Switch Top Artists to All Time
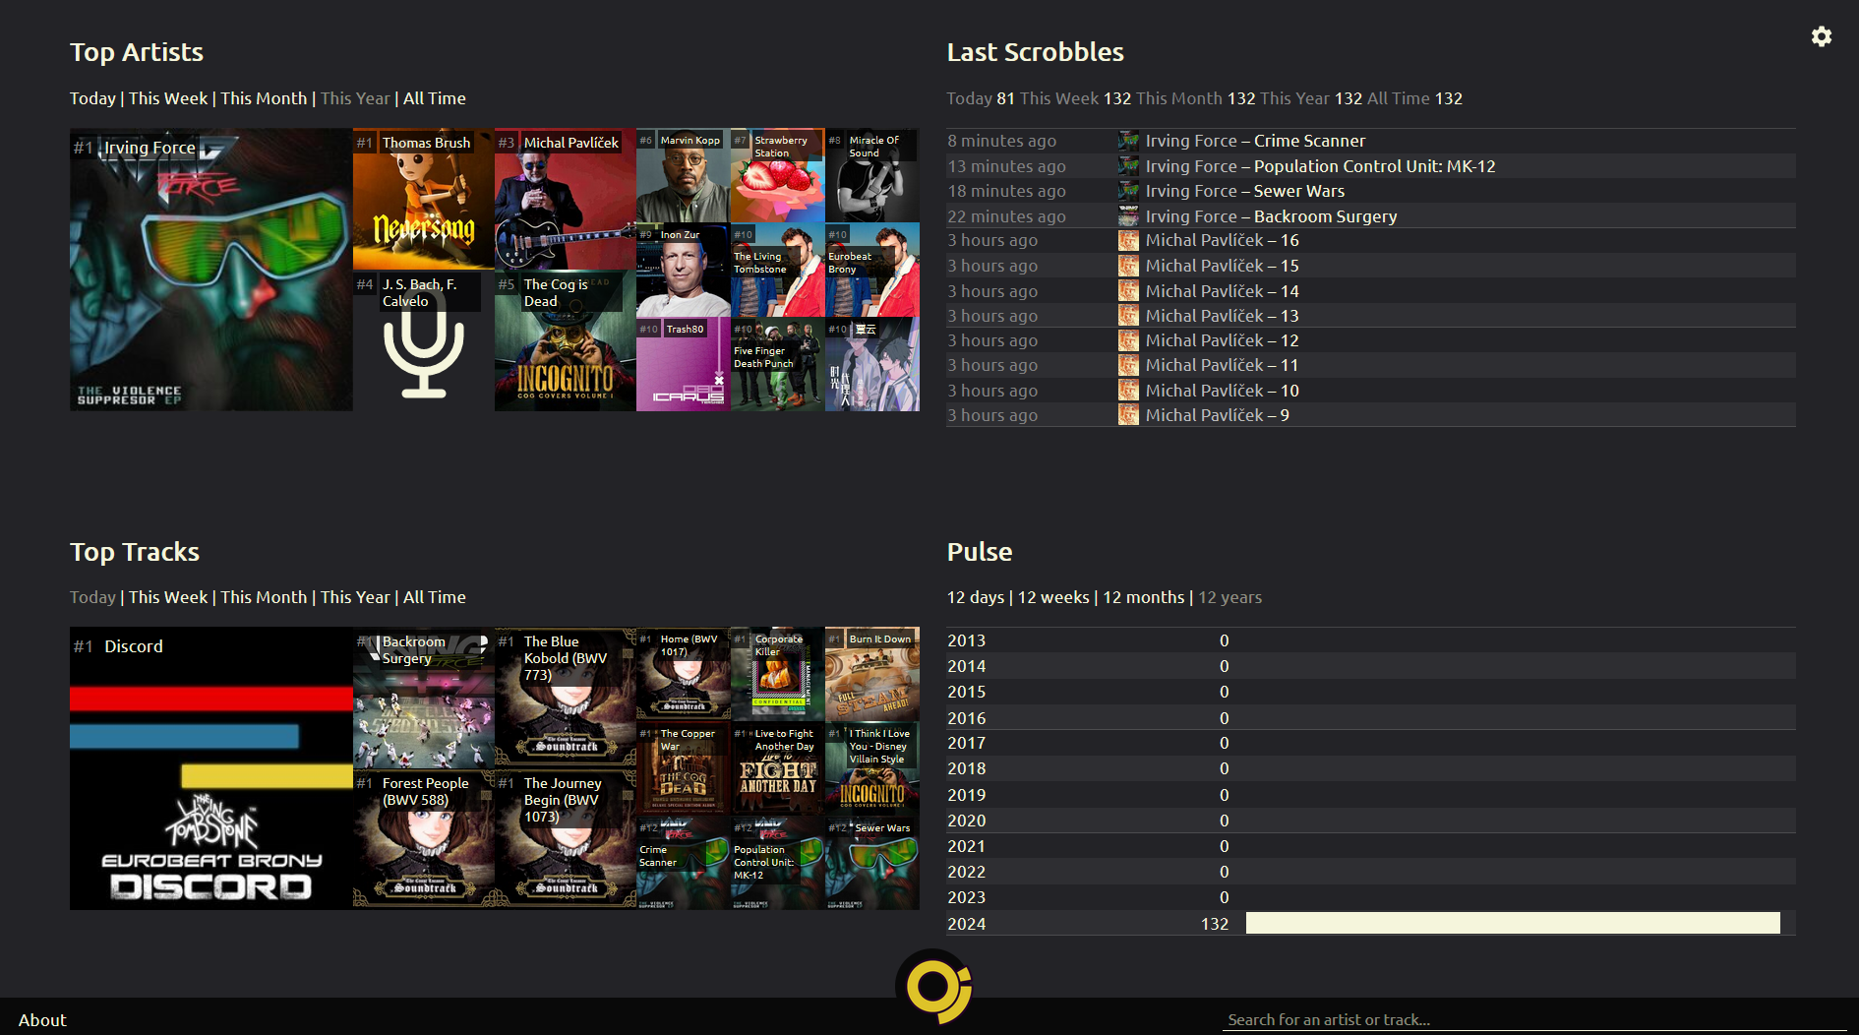The width and height of the screenshot is (1859, 1035). pos(434,98)
